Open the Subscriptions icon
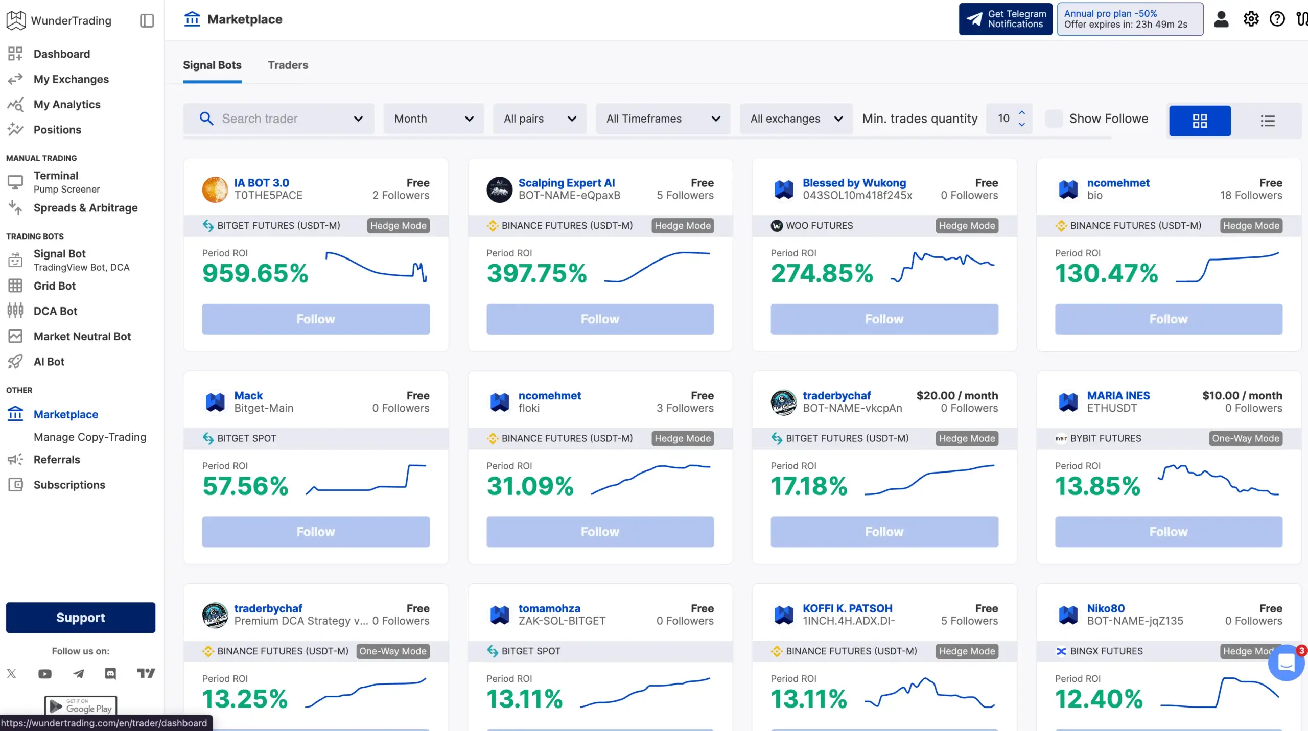Screen dimensions: 1308x731 (x=15, y=485)
